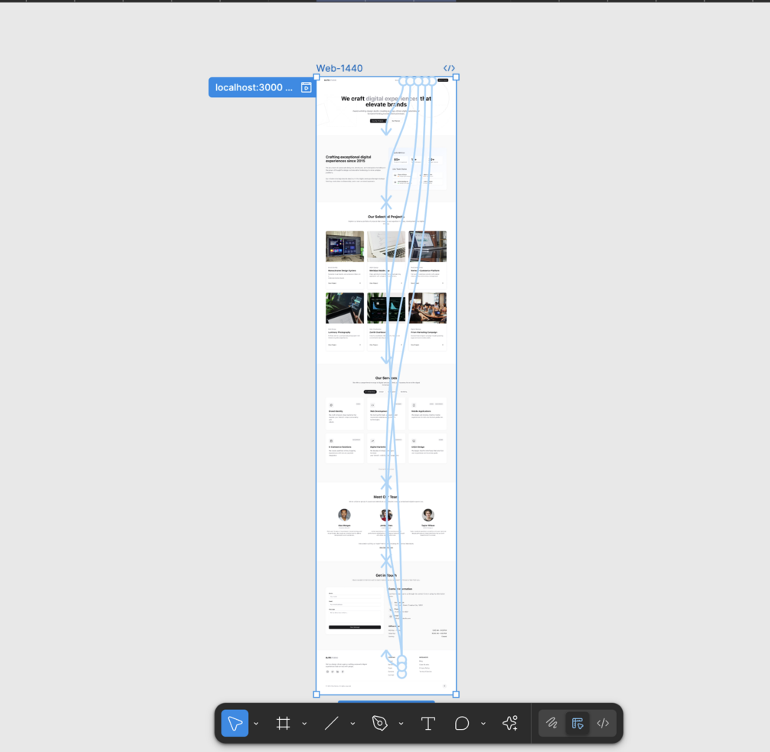Screen dimensions: 770x752
Task: Expand the Frame tool dropdown arrow
Action: point(304,724)
